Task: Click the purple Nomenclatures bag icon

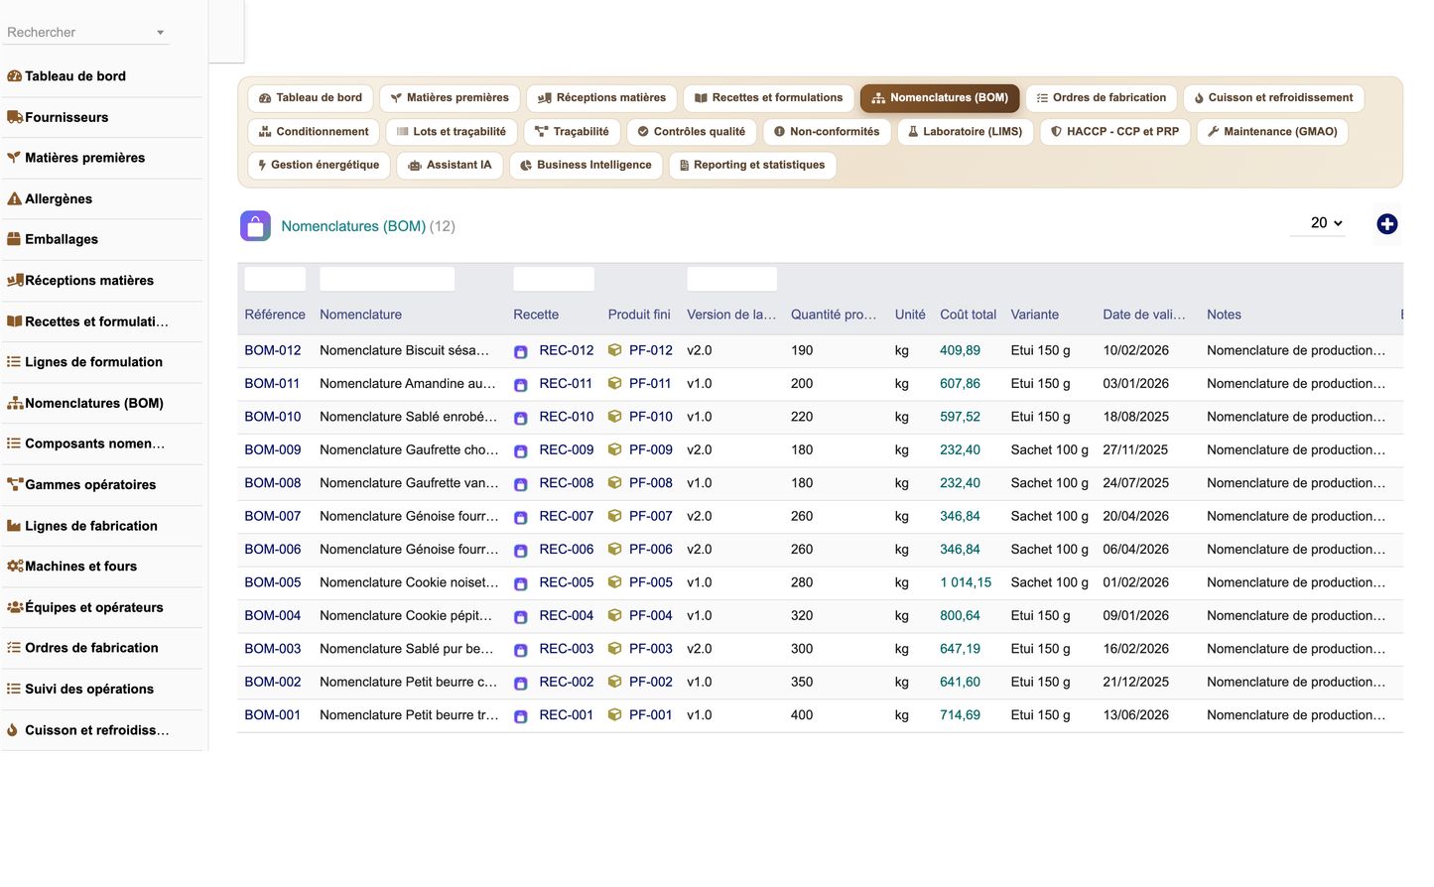Action: 255,226
